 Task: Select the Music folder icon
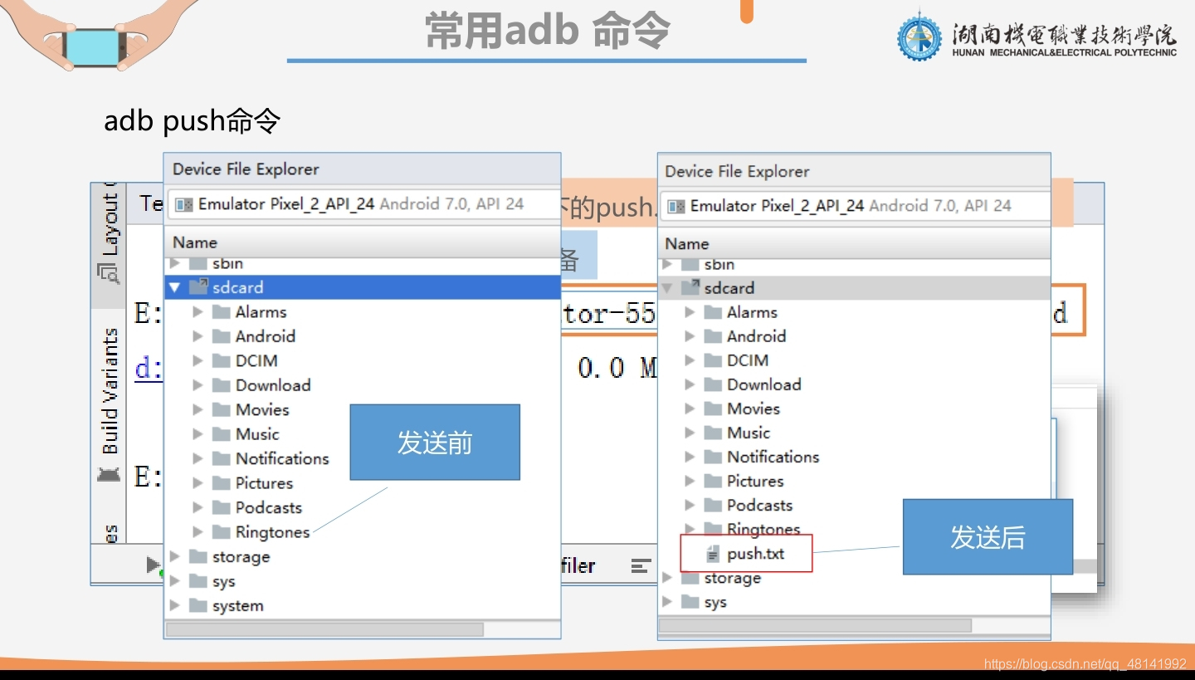click(220, 433)
